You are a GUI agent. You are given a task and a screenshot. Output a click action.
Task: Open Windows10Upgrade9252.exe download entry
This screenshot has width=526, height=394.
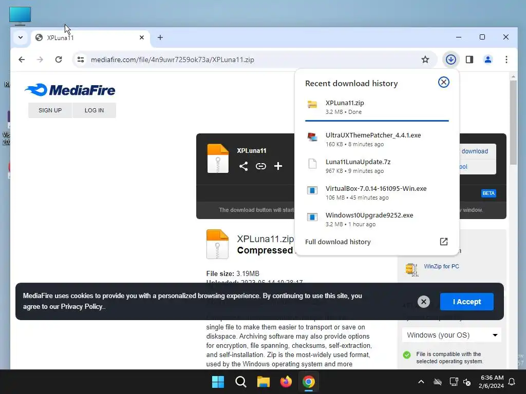pos(377,220)
